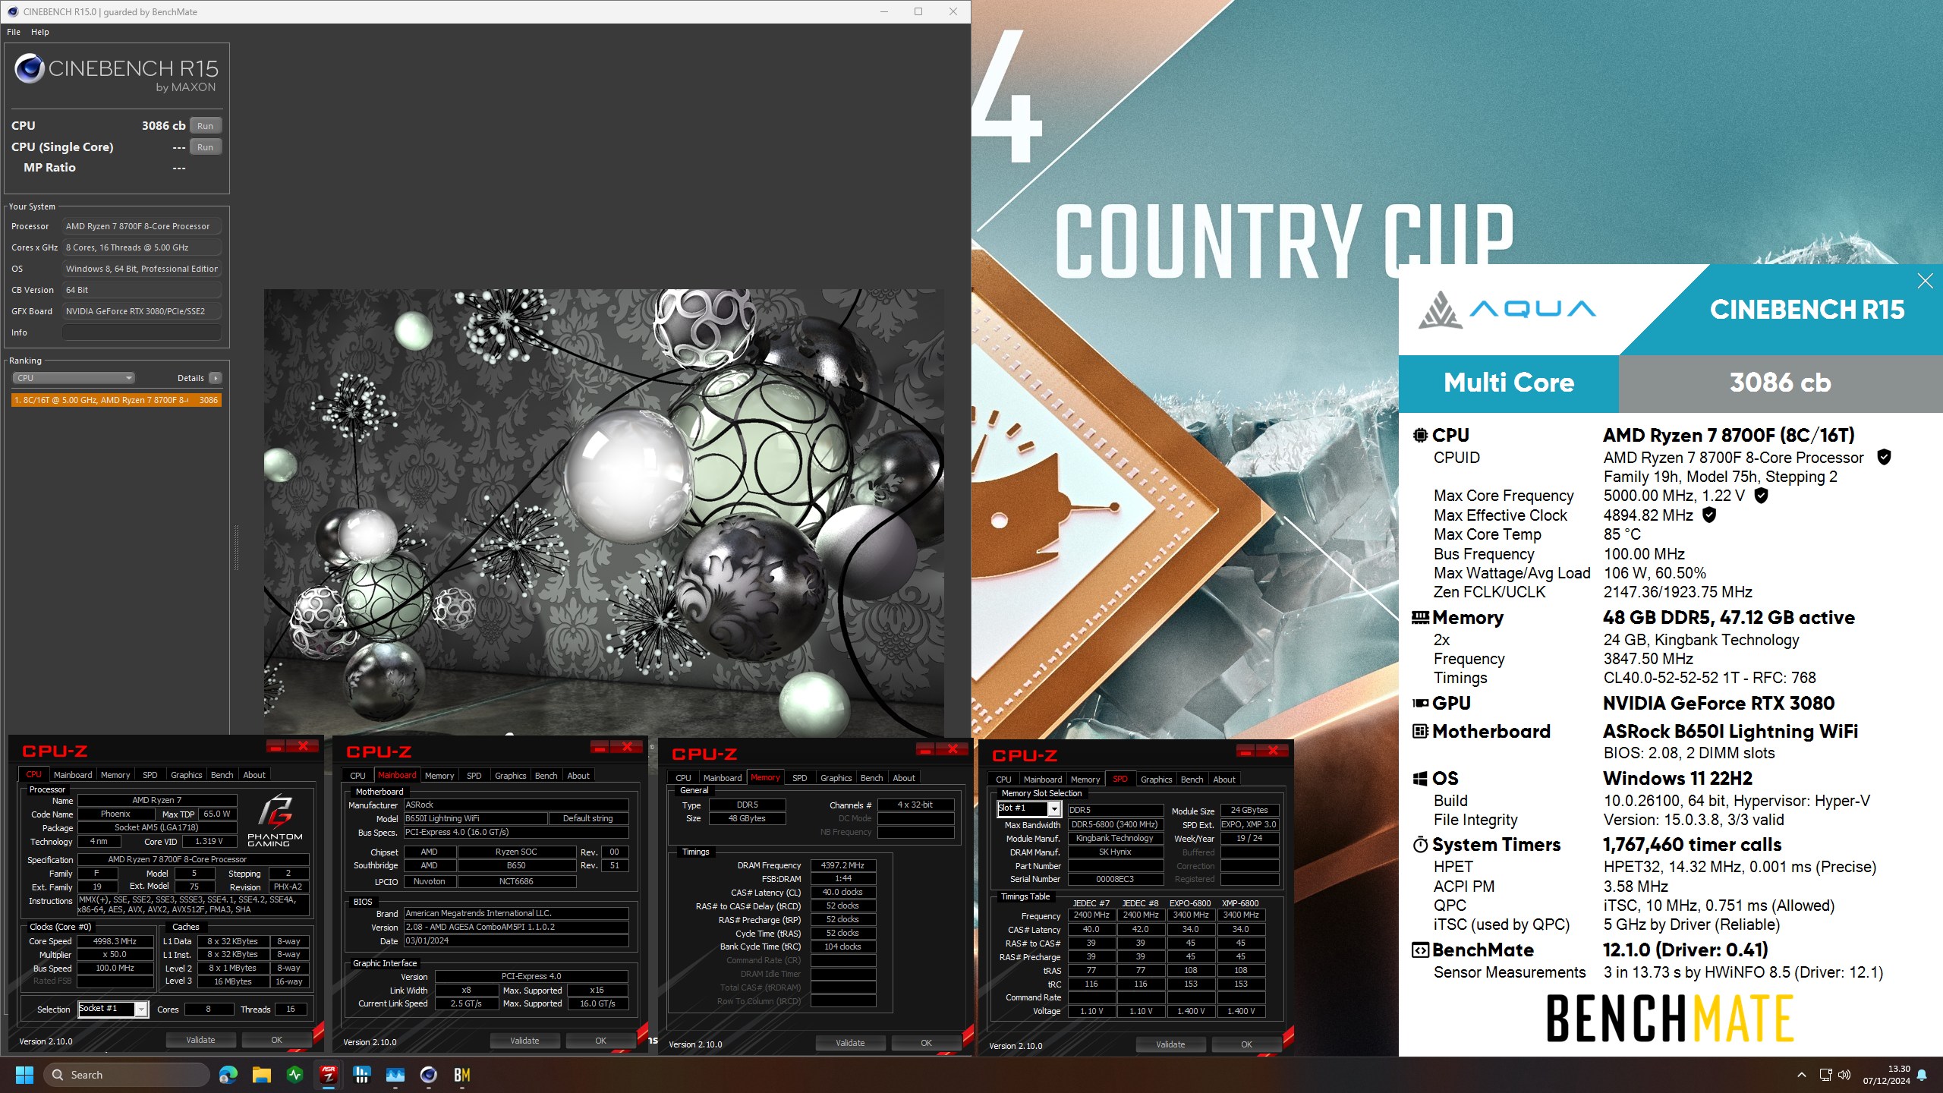Switch to Mainboard tab in first CPU-Z window
The height and width of the screenshot is (1093, 1943).
73,775
